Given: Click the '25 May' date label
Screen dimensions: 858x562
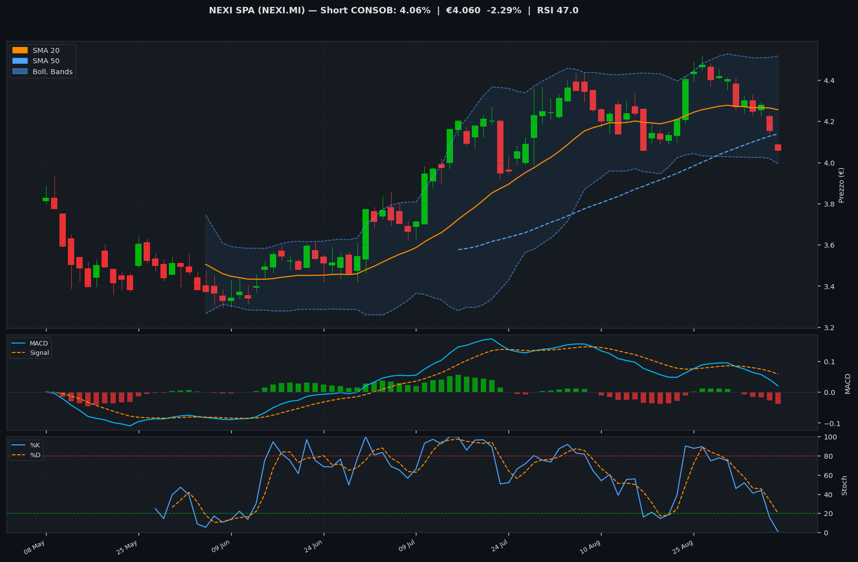Looking at the screenshot, I should point(127,547).
